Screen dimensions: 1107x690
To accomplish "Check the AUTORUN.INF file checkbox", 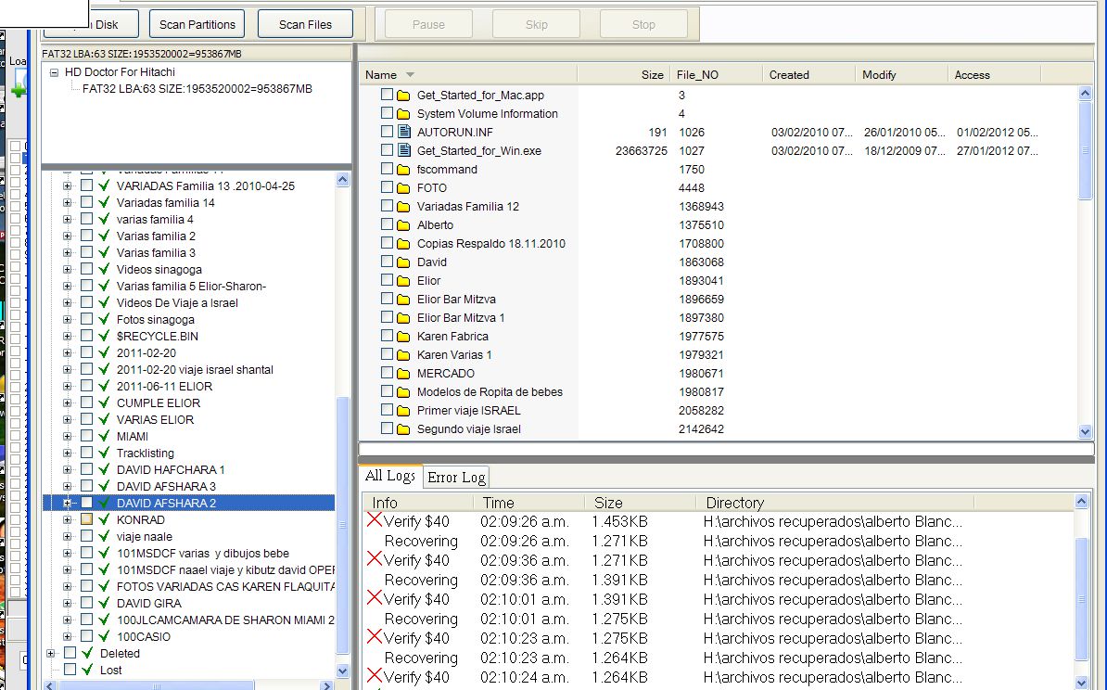I will (387, 132).
